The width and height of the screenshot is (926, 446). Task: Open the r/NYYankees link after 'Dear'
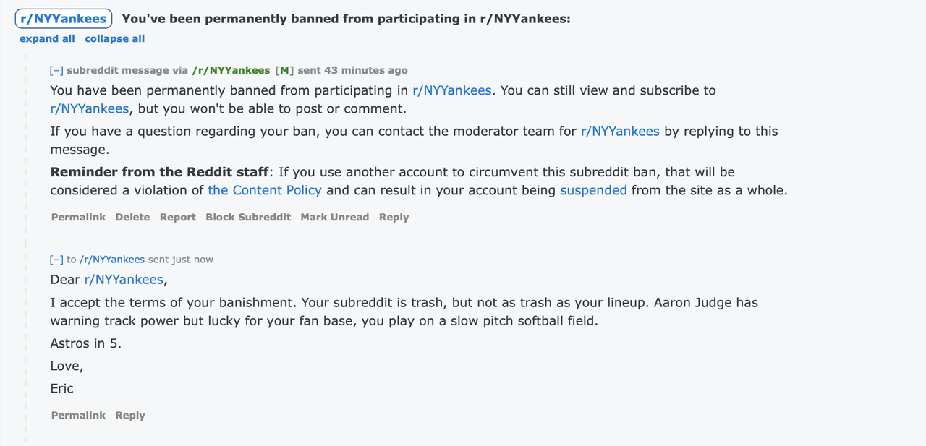point(124,280)
